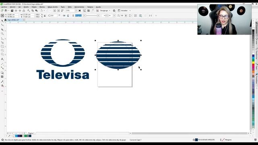Click the welcome screen home icon
258x145 pixels.
tap(5, 20)
